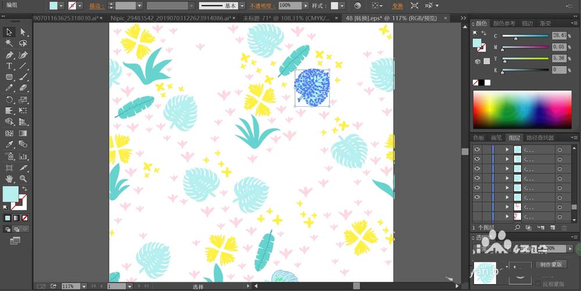
Task: Select the Gradient tool
Action: tap(23, 133)
